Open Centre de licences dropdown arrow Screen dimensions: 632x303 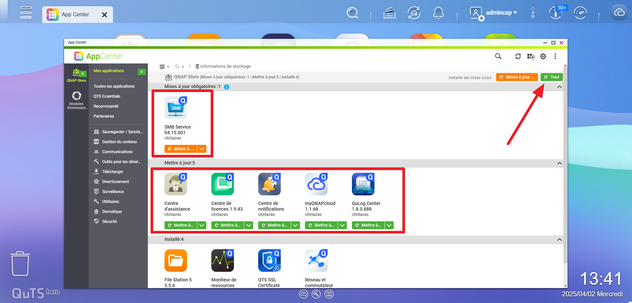click(249, 225)
